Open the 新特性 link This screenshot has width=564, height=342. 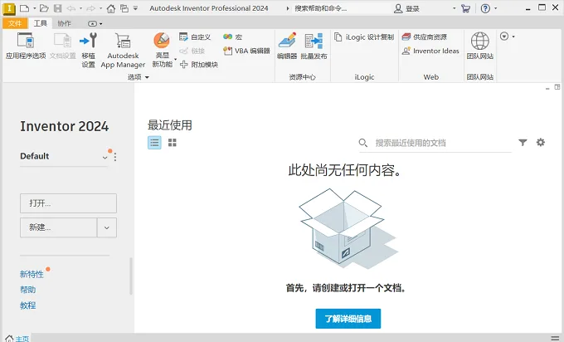coord(32,274)
